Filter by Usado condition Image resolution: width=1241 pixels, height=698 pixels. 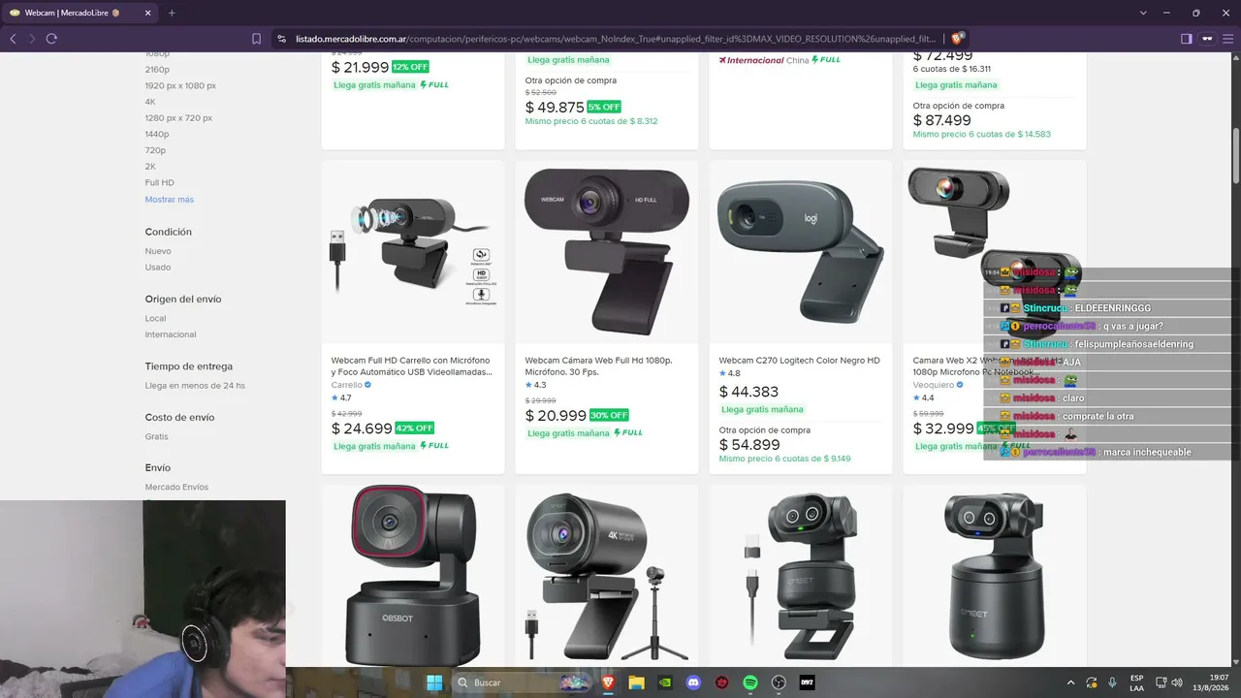point(158,267)
